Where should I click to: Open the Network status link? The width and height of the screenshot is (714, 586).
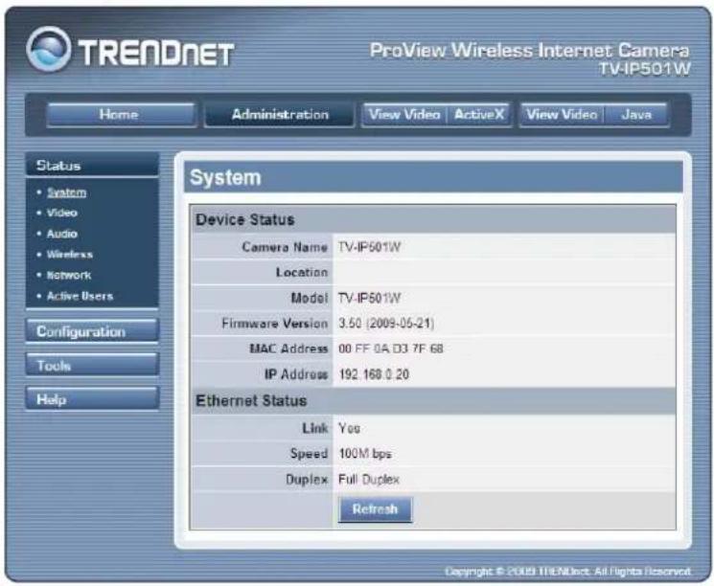(x=69, y=275)
